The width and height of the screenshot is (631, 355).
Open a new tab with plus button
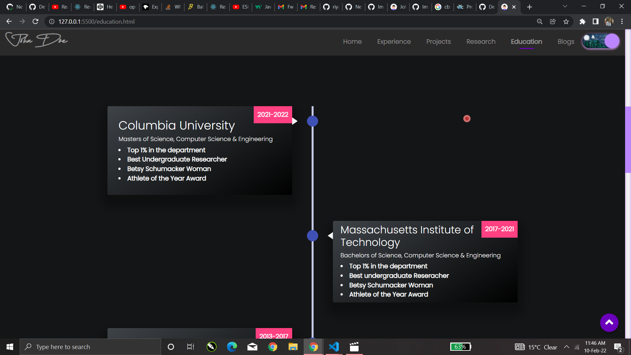coord(529,7)
